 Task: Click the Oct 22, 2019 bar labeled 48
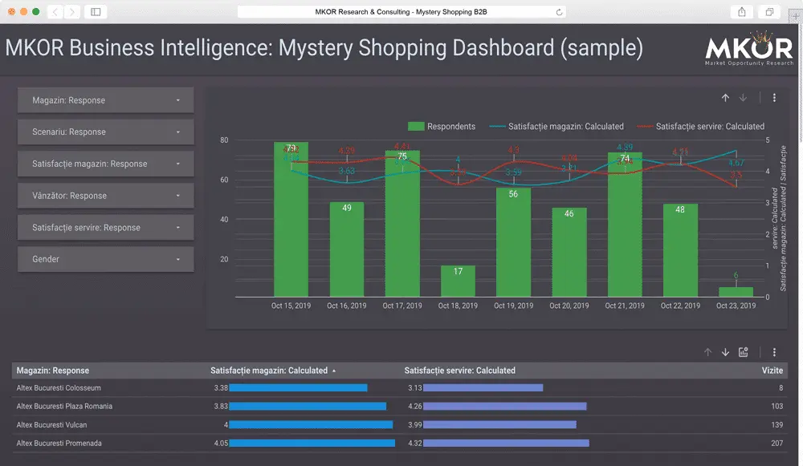coord(680,251)
